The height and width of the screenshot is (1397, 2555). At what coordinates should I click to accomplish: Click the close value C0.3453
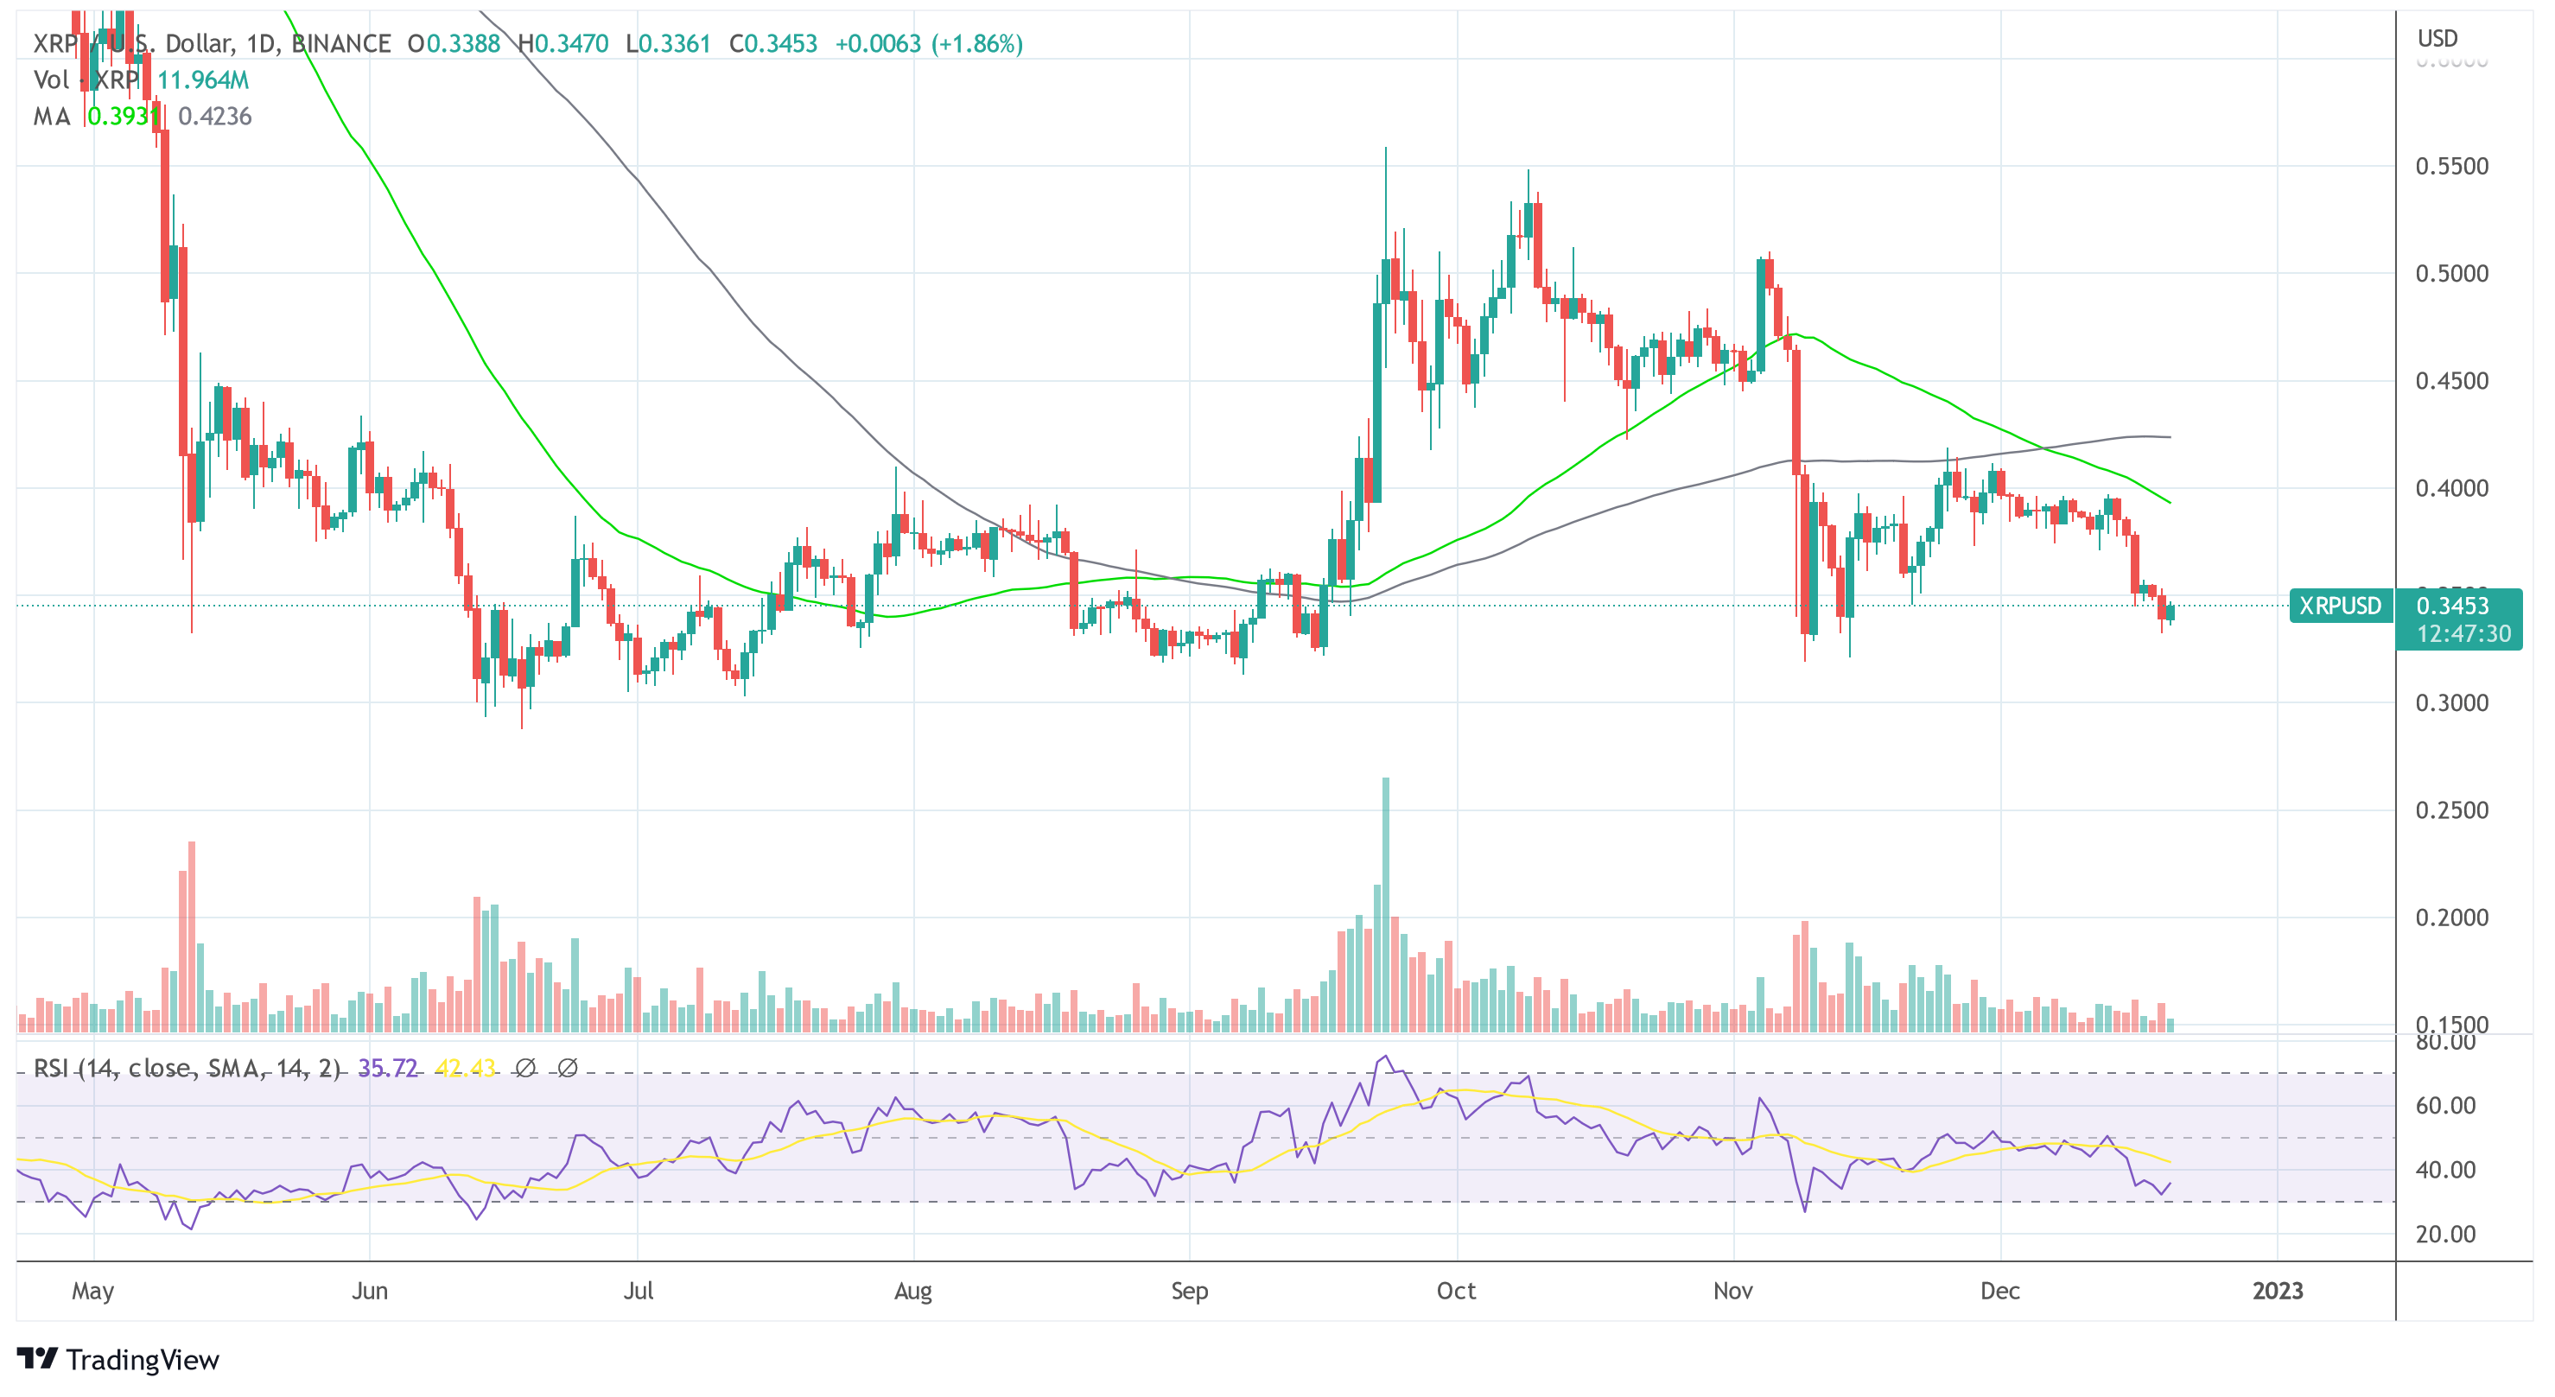[773, 43]
